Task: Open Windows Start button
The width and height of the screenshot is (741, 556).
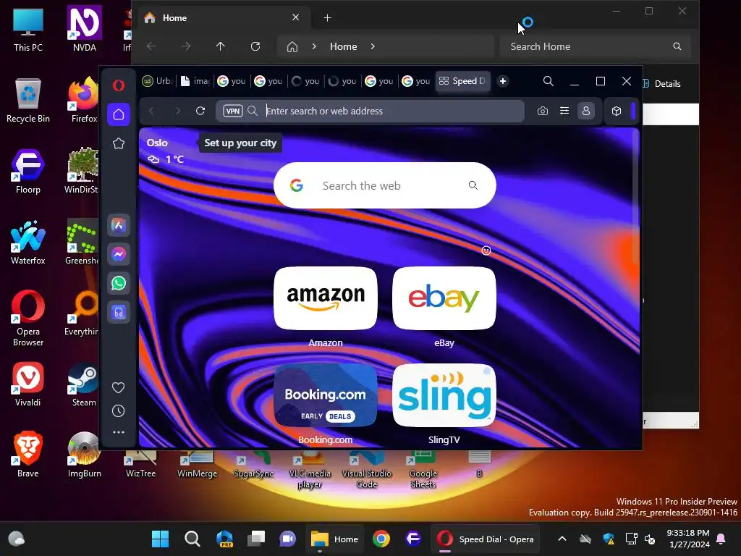Action: [160, 539]
